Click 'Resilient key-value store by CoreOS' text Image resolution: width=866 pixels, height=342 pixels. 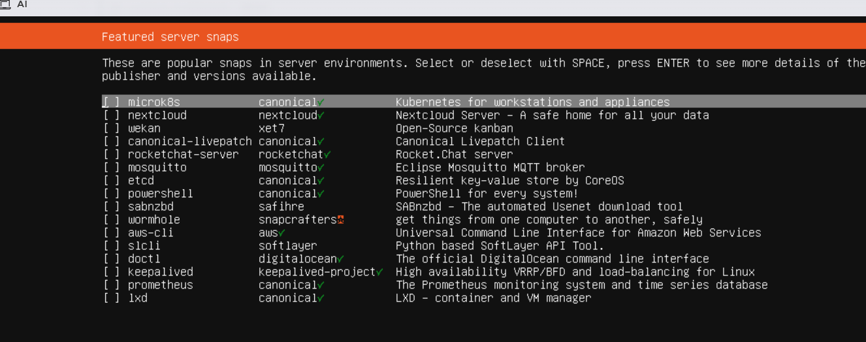[510, 181]
